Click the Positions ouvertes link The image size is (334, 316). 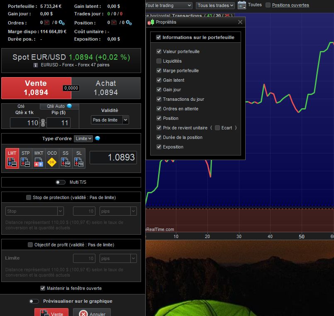290,5
